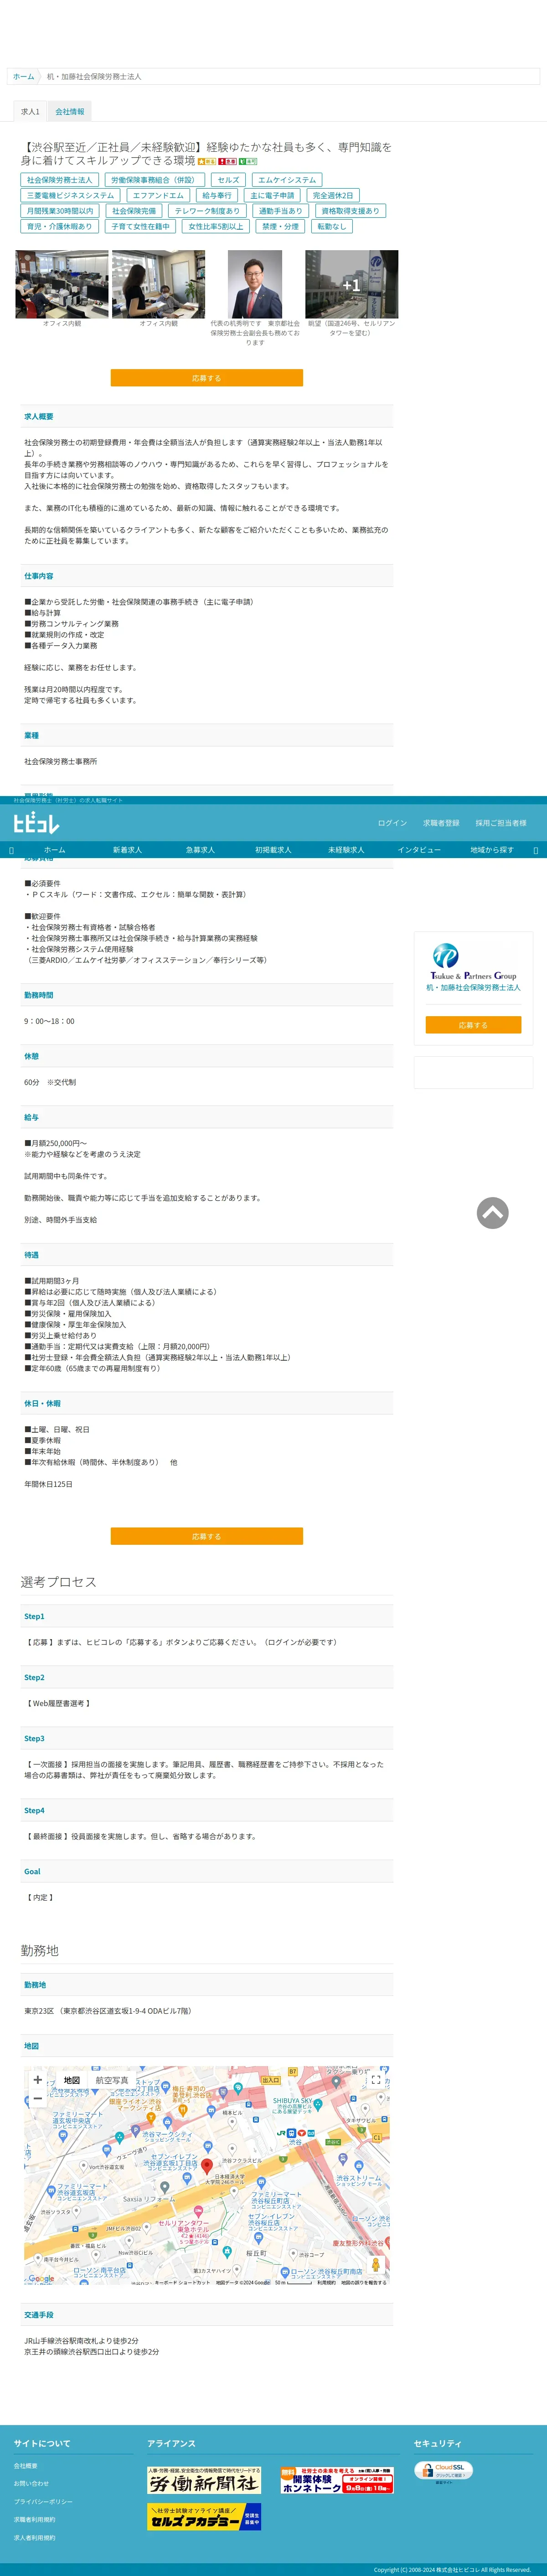This screenshot has width=547, height=2576.
Task: Open the 未経験求人 nav item
Action: (x=346, y=850)
